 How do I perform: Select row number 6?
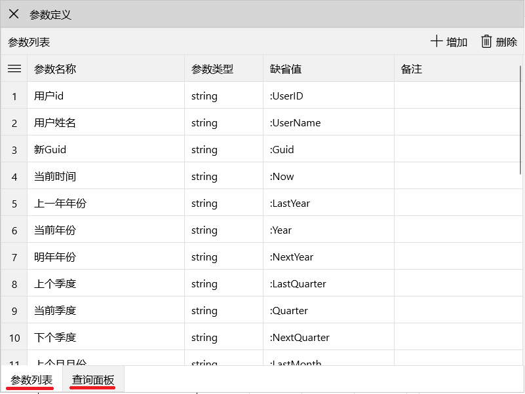pyautogui.click(x=14, y=230)
